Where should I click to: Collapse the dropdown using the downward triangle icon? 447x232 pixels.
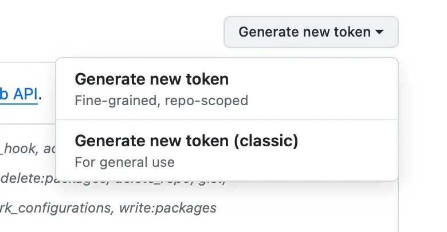click(379, 33)
